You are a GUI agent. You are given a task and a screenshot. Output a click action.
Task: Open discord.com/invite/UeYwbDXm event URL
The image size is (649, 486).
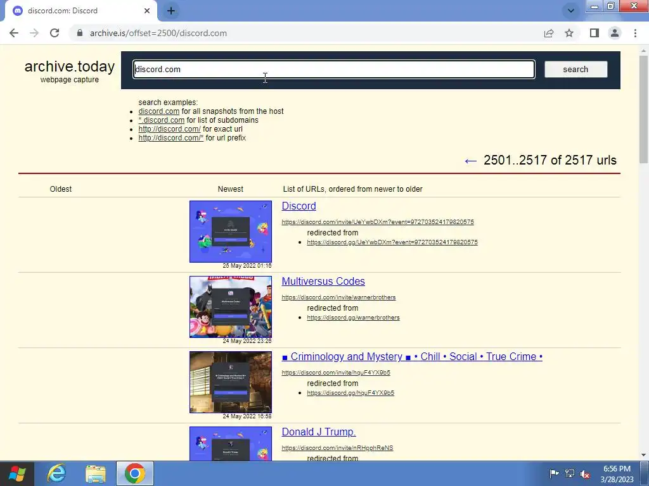tap(378, 222)
